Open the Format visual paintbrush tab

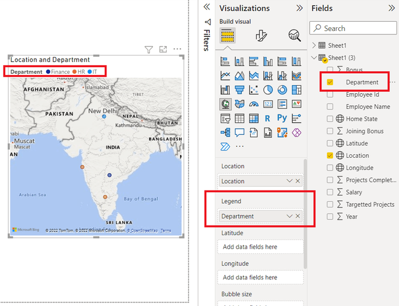pyautogui.click(x=261, y=36)
